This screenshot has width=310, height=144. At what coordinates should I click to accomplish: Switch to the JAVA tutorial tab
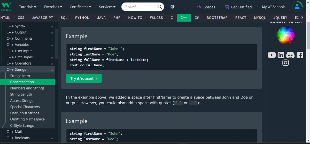102,17
